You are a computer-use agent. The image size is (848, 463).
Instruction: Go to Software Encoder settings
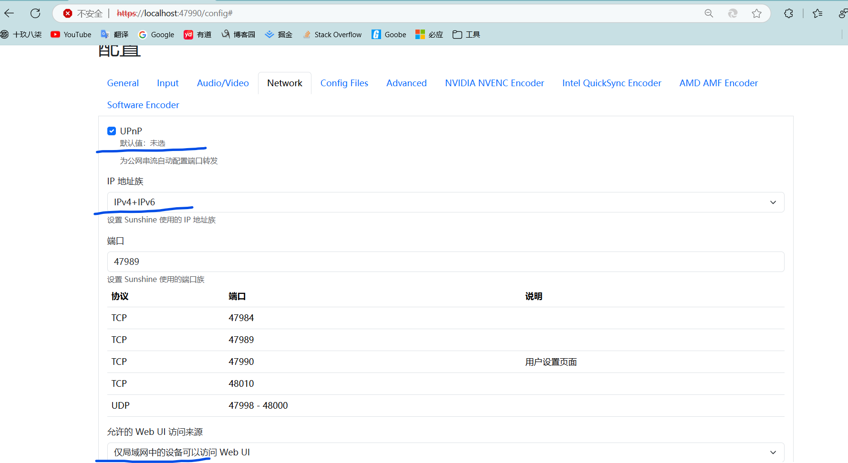[x=143, y=105]
